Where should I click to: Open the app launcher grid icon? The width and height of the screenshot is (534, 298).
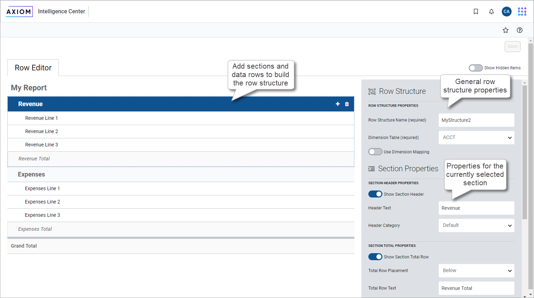pyautogui.click(x=522, y=12)
